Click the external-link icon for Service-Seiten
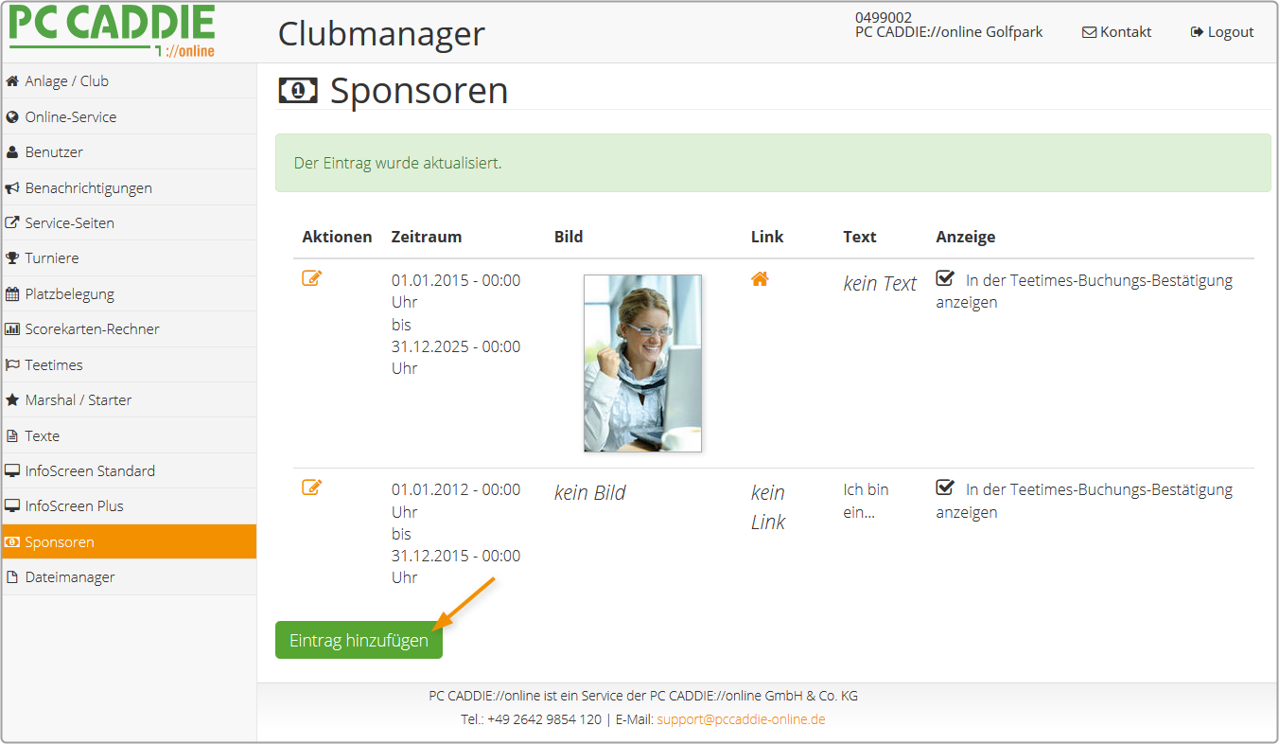 click(x=12, y=223)
